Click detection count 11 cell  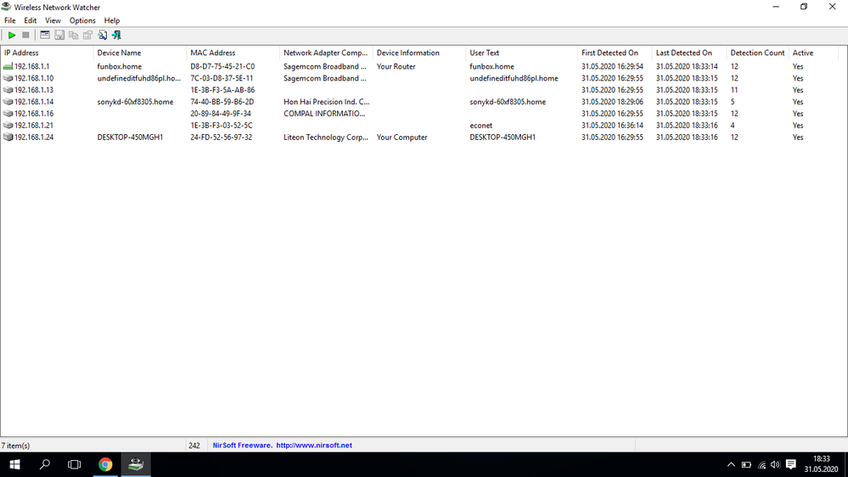pyautogui.click(x=734, y=90)
